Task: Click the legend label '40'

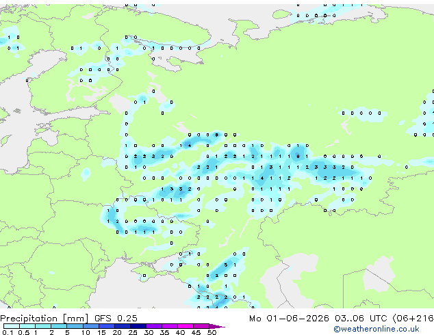Action: 180,332
